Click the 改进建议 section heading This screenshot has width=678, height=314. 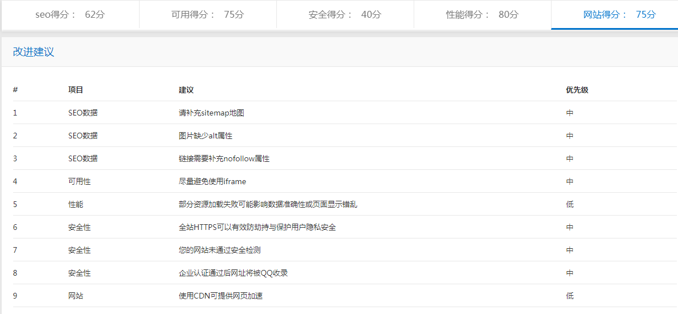click(x=34, y=52)
